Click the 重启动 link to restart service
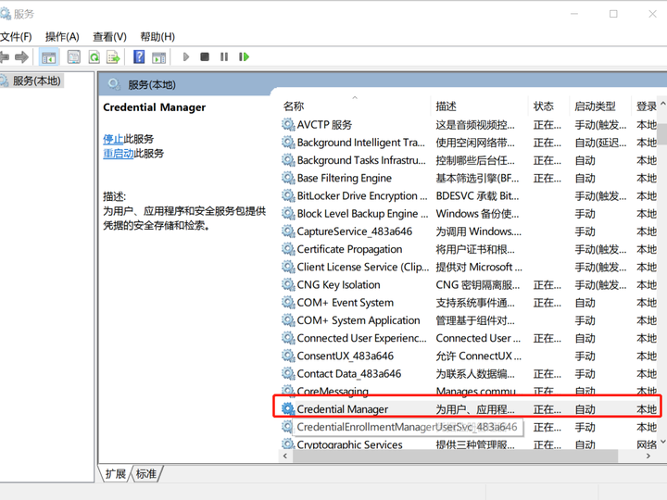 click(118, 154)
